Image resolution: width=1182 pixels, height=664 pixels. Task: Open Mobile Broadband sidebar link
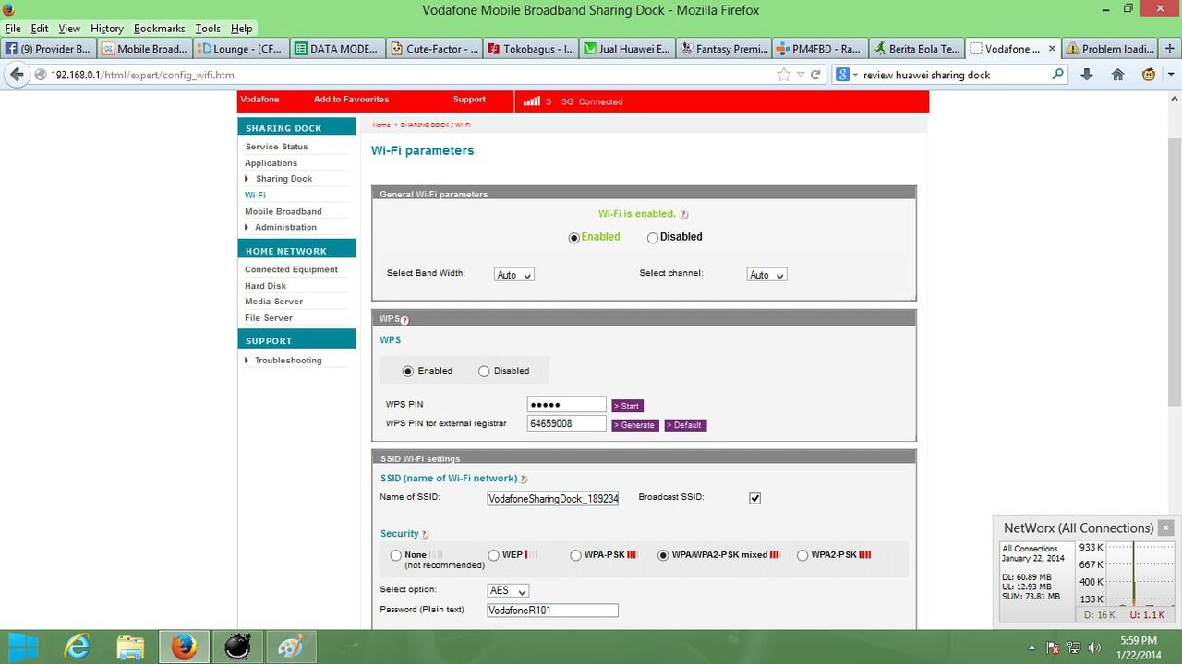click(283, 211)
